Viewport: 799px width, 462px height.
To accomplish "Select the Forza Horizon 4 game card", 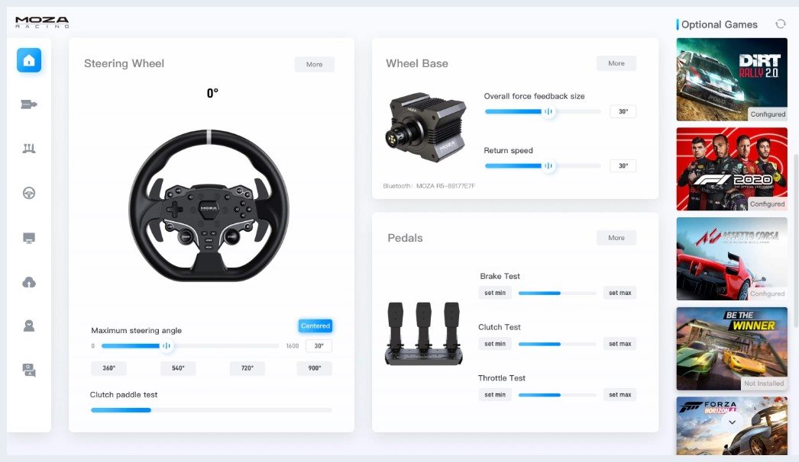I will coord(732,426).
